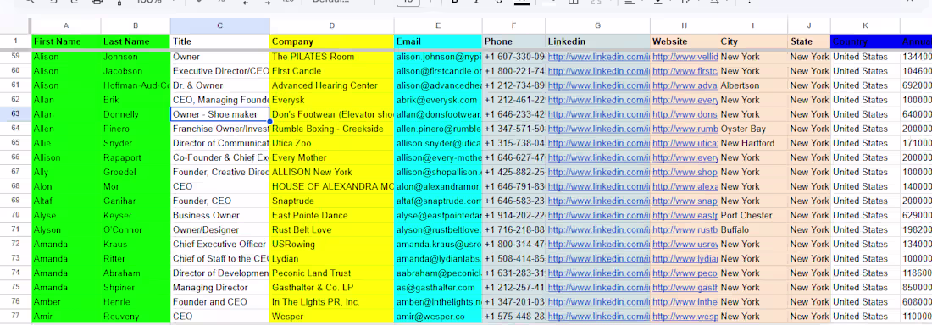Image resolution: width=932 pixels, height=325 pixels.
Task: Select last name 'Shpiner' cell
Action: coord(136,288)
